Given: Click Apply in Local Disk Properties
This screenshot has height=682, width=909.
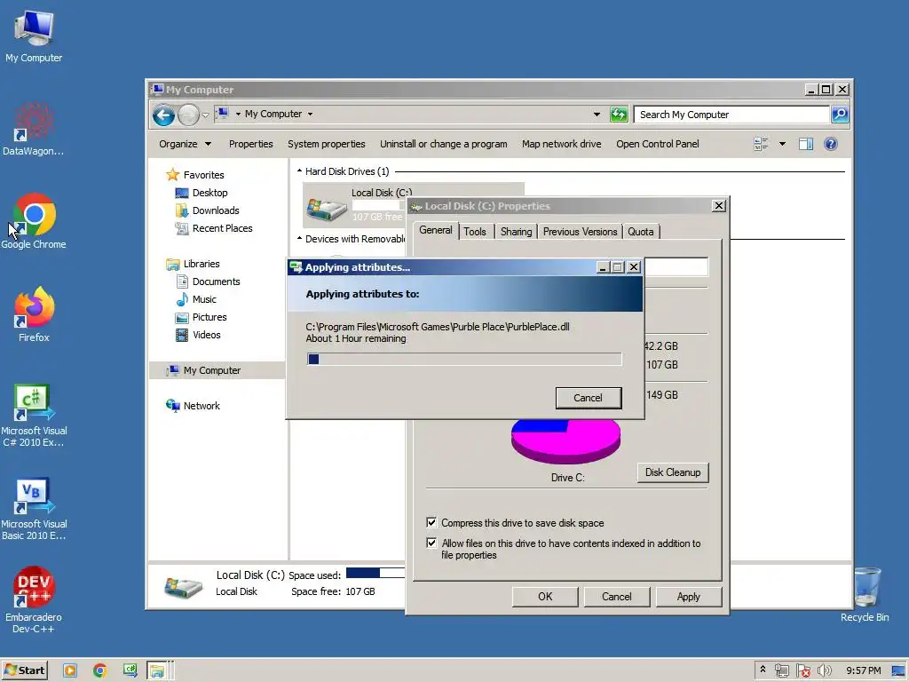Looking at the screenshot, I should [x=688, y=596].
